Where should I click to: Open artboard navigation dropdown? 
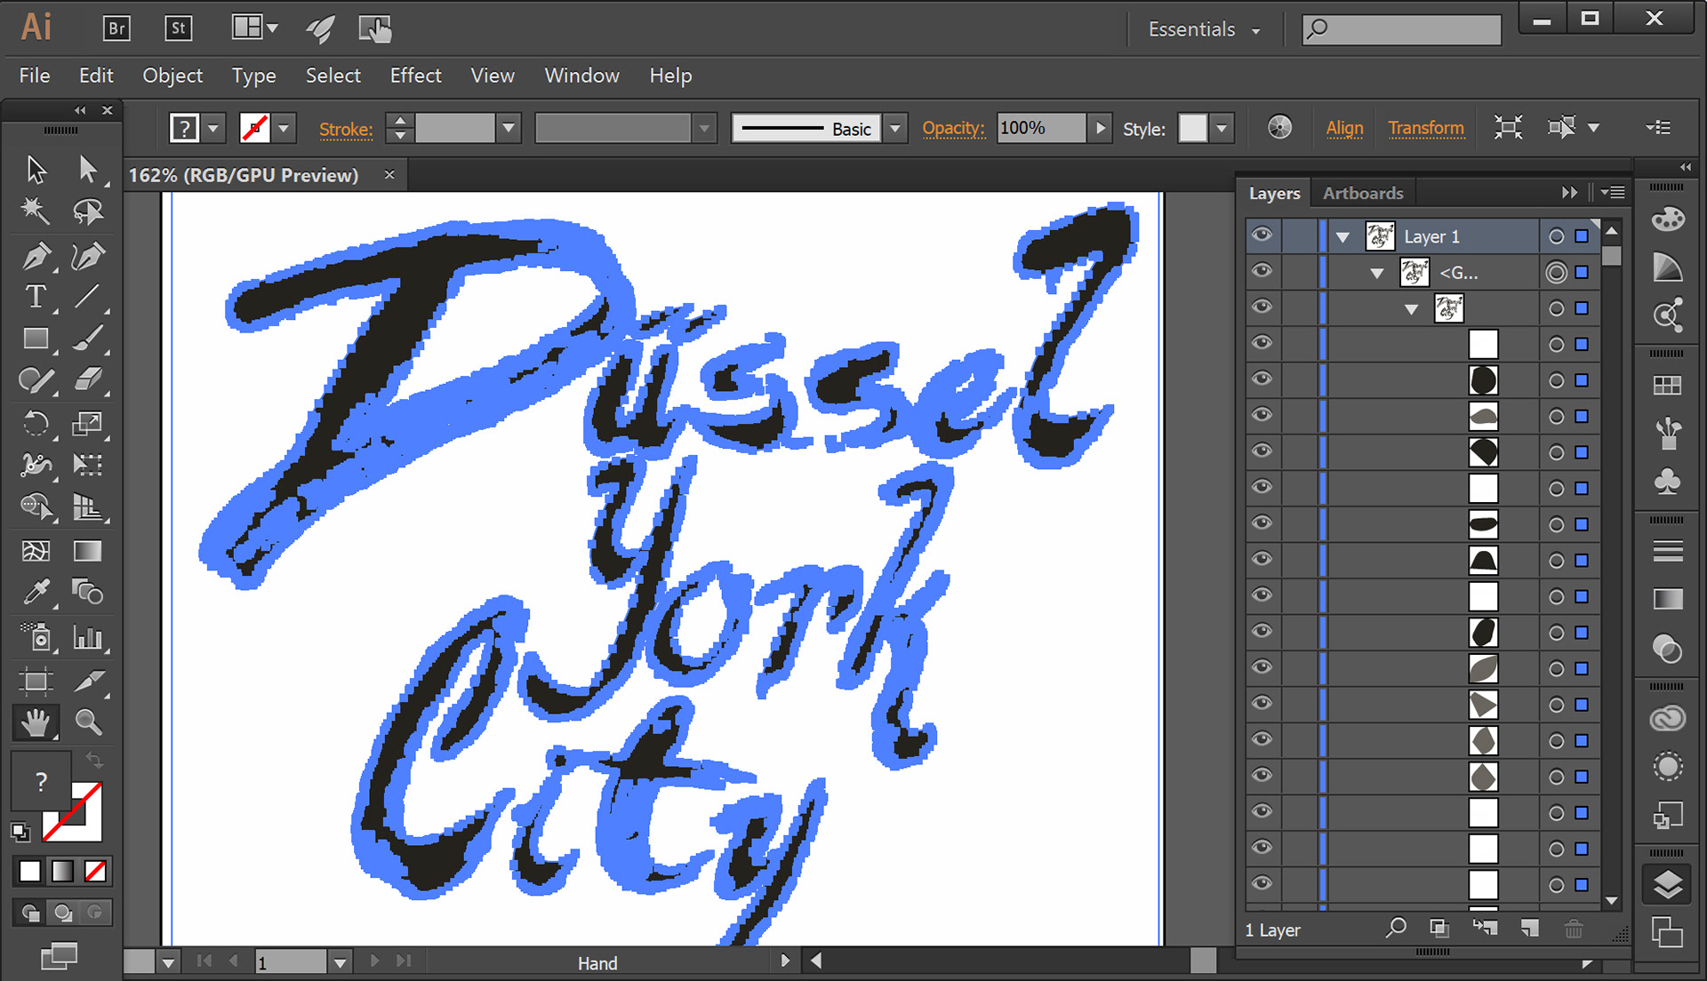[x=340, y=962]
